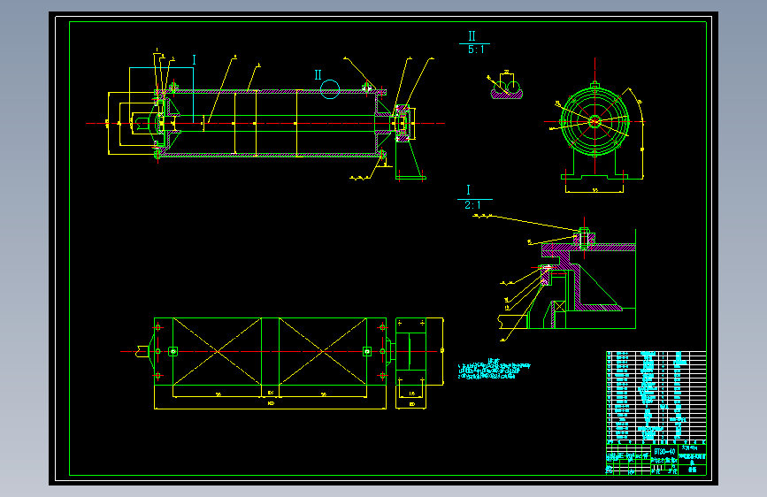Select the cyan detail circle on the cylinder shell

pos(330,89)
